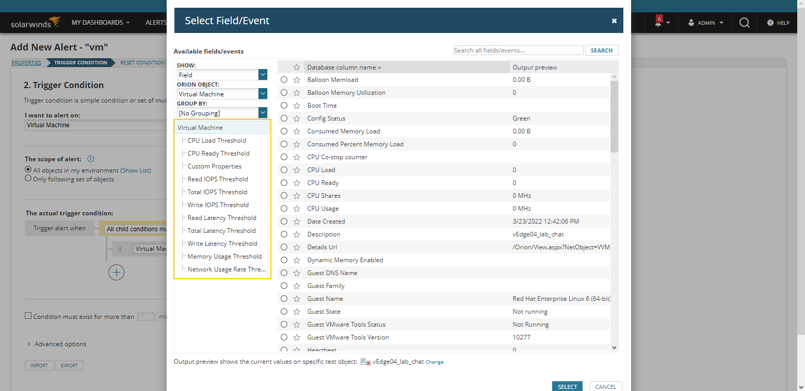This screenshot has width=805, height=391.
Task: Select the CPU Usage radio button
Action: 284,209
